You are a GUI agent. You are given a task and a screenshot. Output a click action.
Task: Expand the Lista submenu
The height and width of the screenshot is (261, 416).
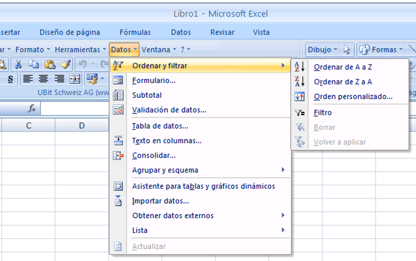tap(200, 230)
